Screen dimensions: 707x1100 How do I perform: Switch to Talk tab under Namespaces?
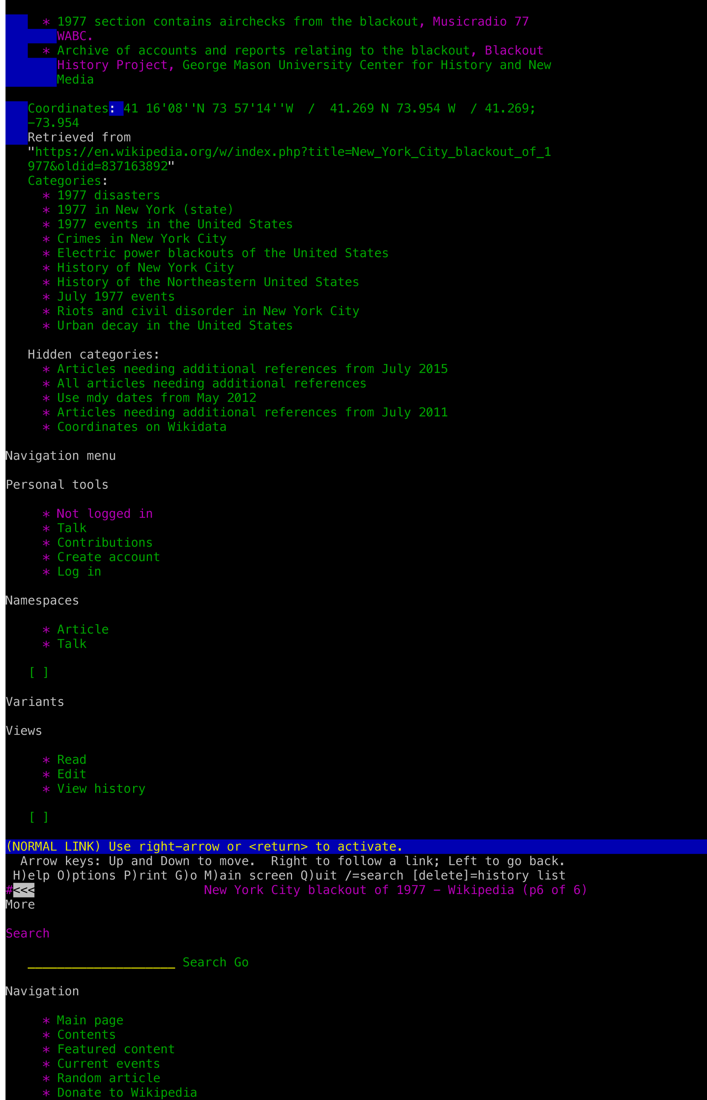[x=72, y=644]
